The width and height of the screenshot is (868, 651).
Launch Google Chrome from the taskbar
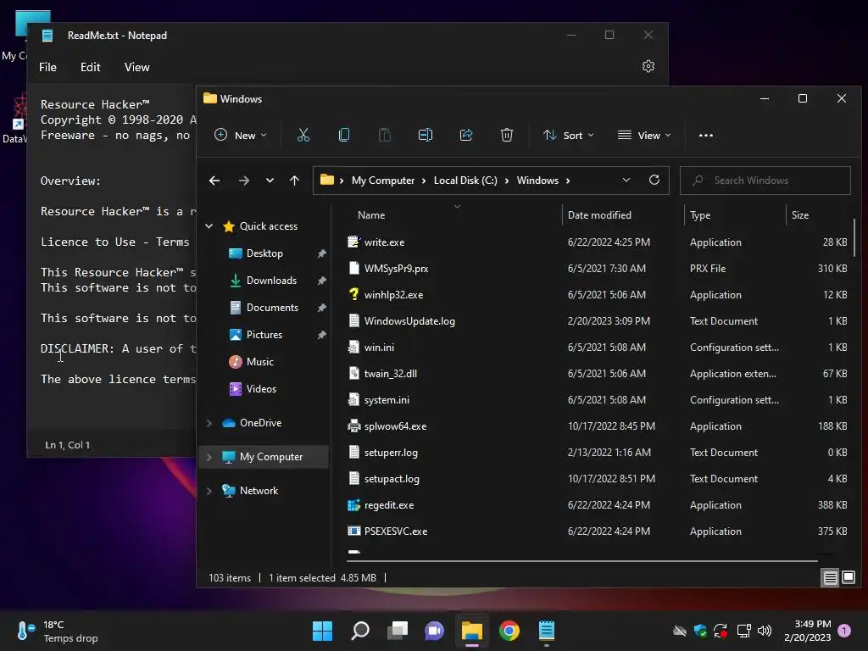pyautogui.click(x=509, y=631)
